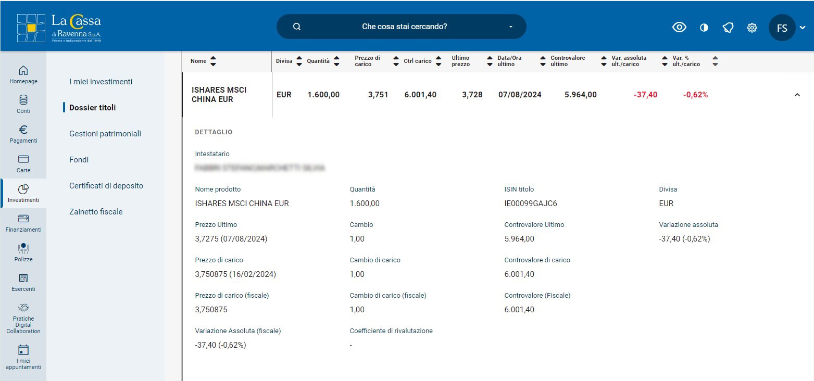
Task: Select Dossier titoli menu item
Action: tap(93, 108)
